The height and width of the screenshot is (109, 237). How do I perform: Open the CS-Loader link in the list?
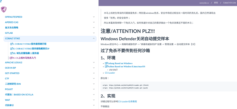[110, 73]
